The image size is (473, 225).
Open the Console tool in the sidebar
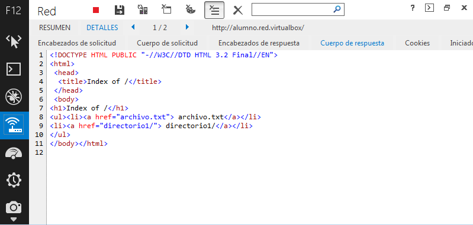pos(14,69)
